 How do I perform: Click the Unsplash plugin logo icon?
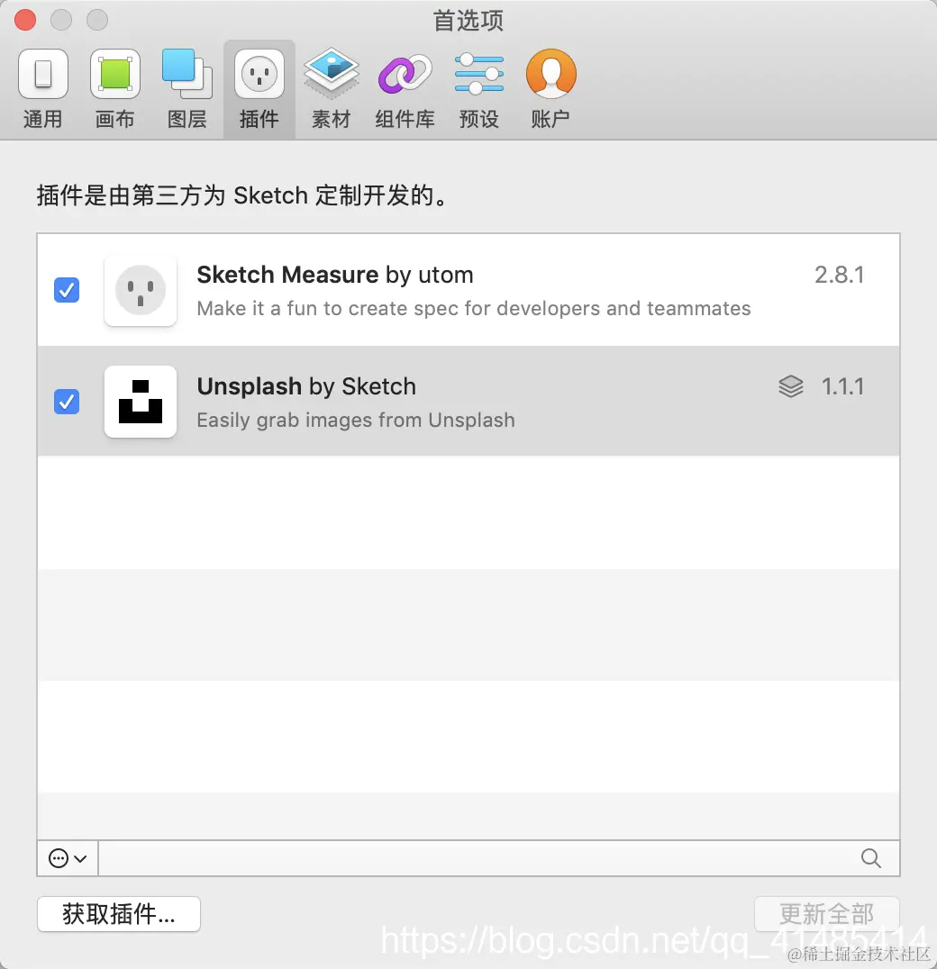141,402
